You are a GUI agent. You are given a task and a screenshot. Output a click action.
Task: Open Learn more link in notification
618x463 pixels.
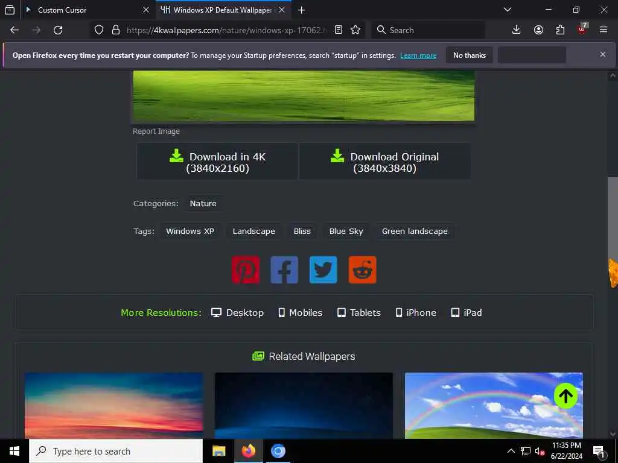[418, 55]
